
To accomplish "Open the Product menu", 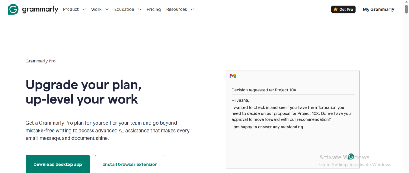I will (x=71, y=10).
